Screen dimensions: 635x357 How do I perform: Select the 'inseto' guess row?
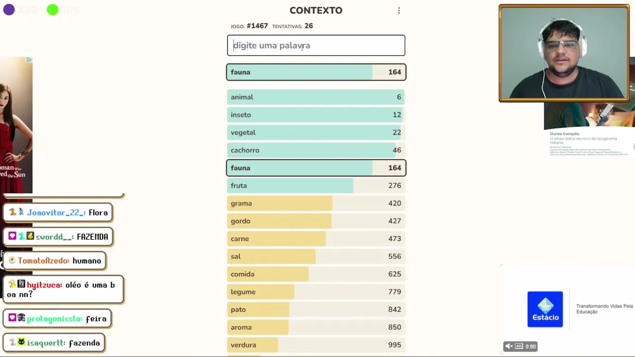pyautogui.click(x=316, y=115)
